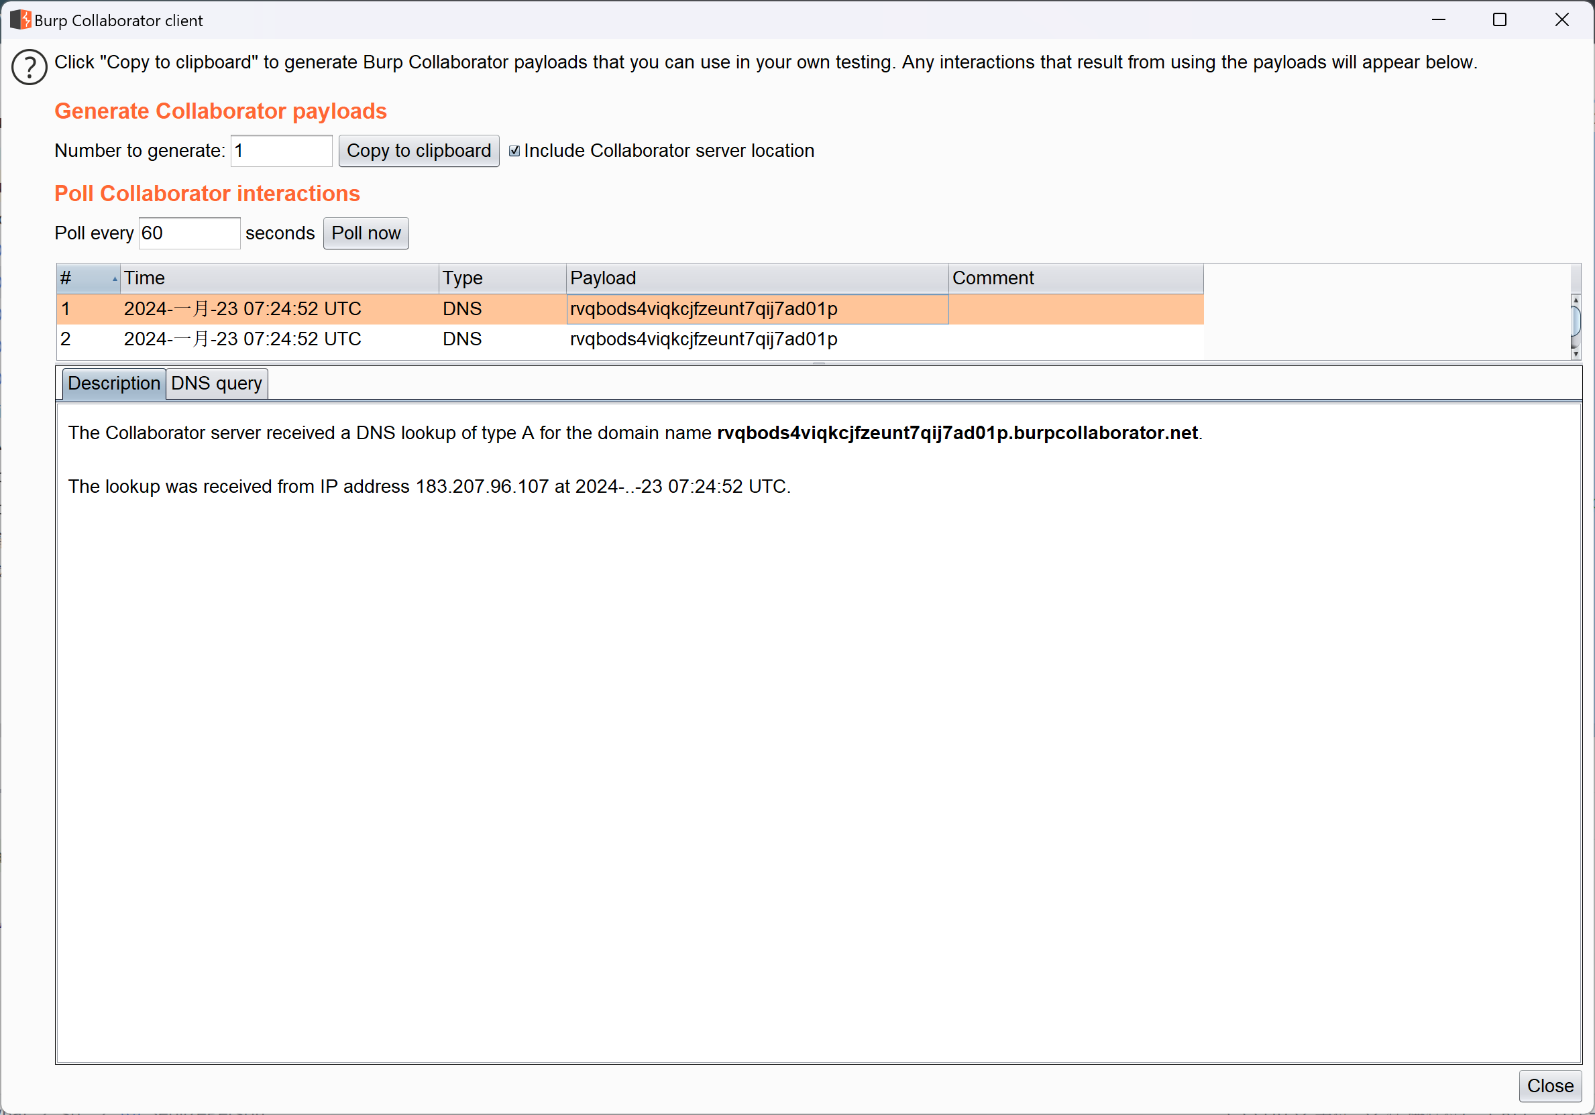Click the Poll now button
Screen dimensions: 1595x1115
pyautogui.click(x=366, y=233)
